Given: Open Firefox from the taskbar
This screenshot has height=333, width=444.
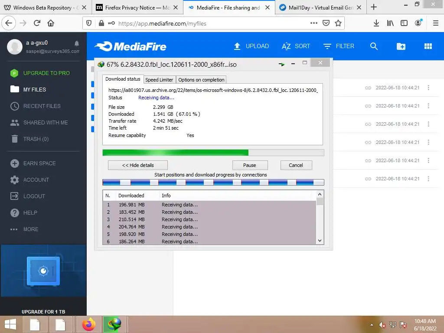Looking at the screenshot, I should tap(89, 324).
